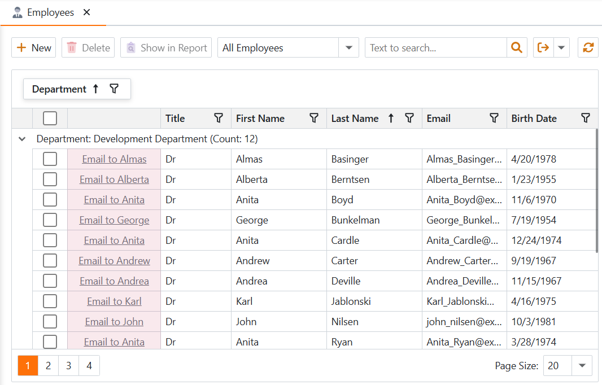Click the Department group chip

pyautogui.click(x=77, y=89)
